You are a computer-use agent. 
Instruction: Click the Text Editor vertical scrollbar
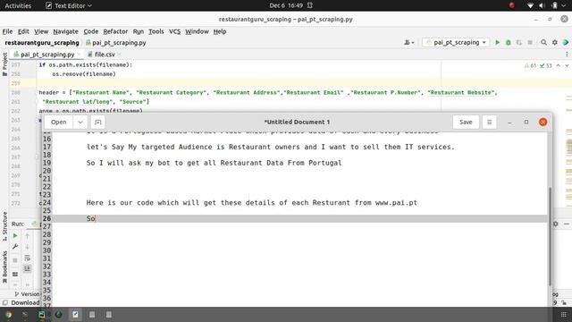(x=550, y=236)
